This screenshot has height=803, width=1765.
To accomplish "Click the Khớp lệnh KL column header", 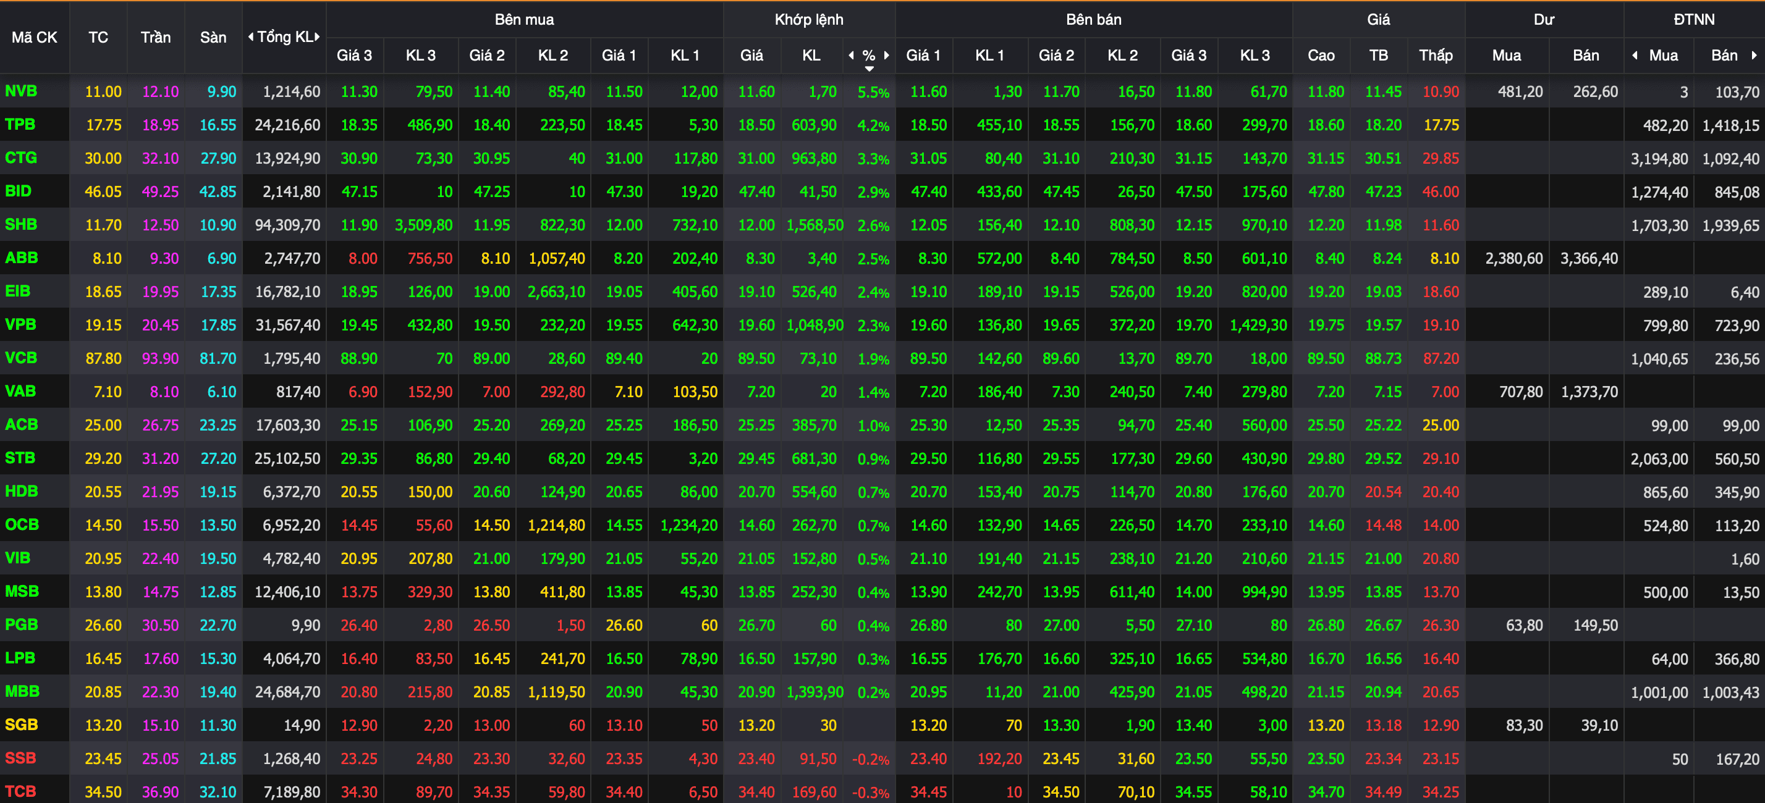I will 811,56.
